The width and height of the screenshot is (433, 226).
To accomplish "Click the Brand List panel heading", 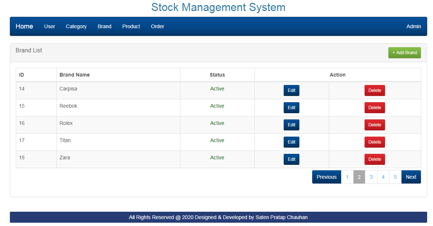I will (x=29, y=50).
